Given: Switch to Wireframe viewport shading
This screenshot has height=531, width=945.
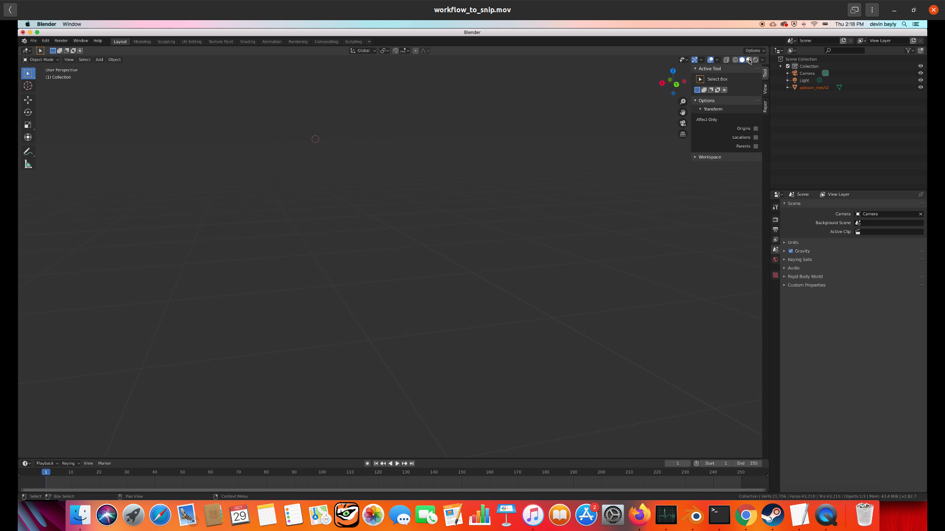Looking at the screenshot, I should [735, 59].
